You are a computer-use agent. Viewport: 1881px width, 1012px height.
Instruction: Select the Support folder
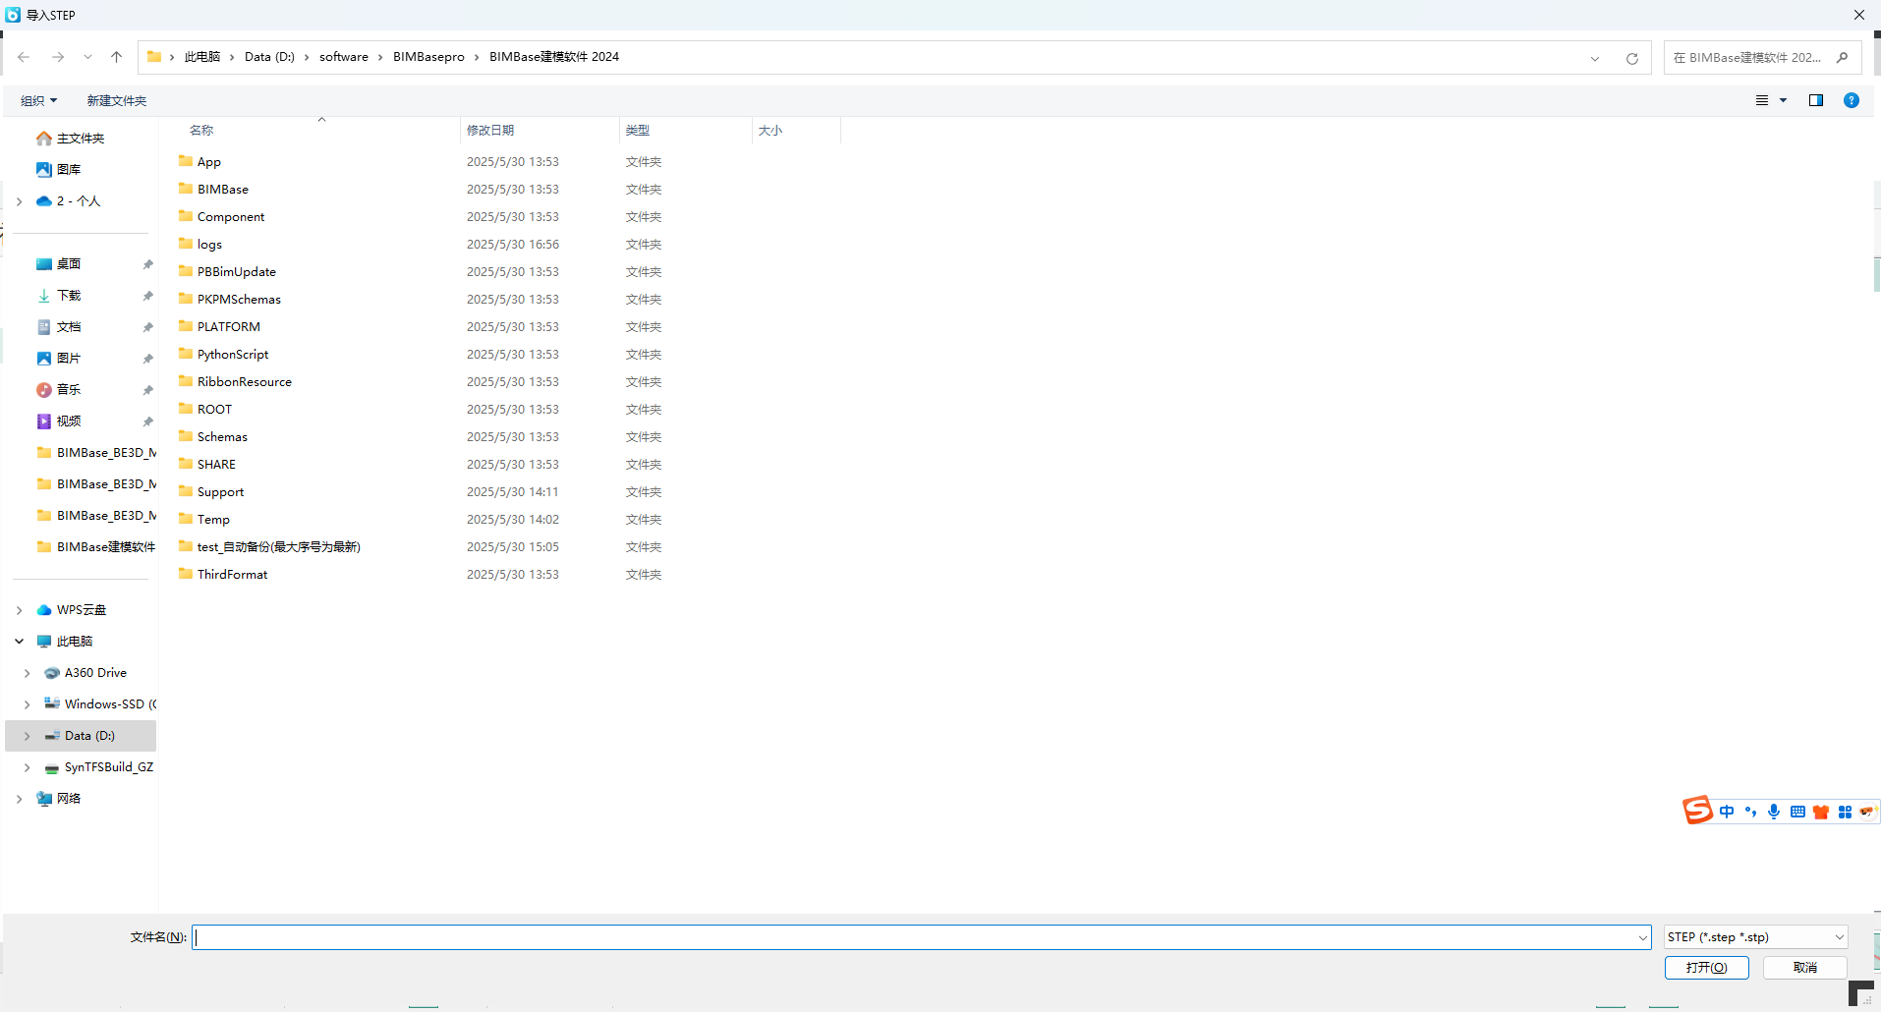(x=220, y=491)
